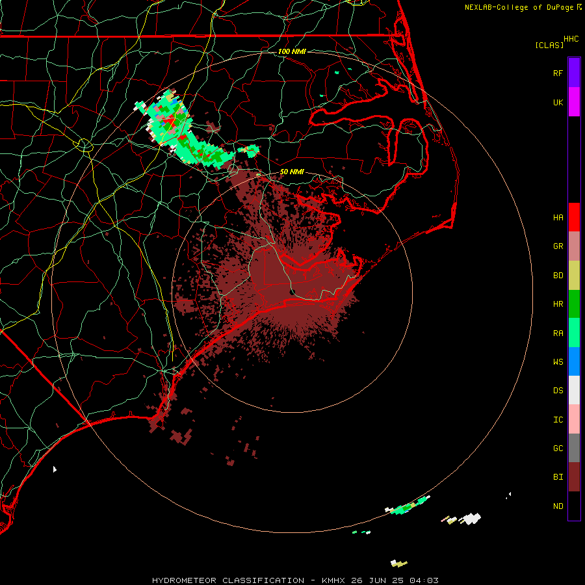Choose the WS blue legend swatch
The height and width of the screenshot is (585, 585).
pos(574,361)
